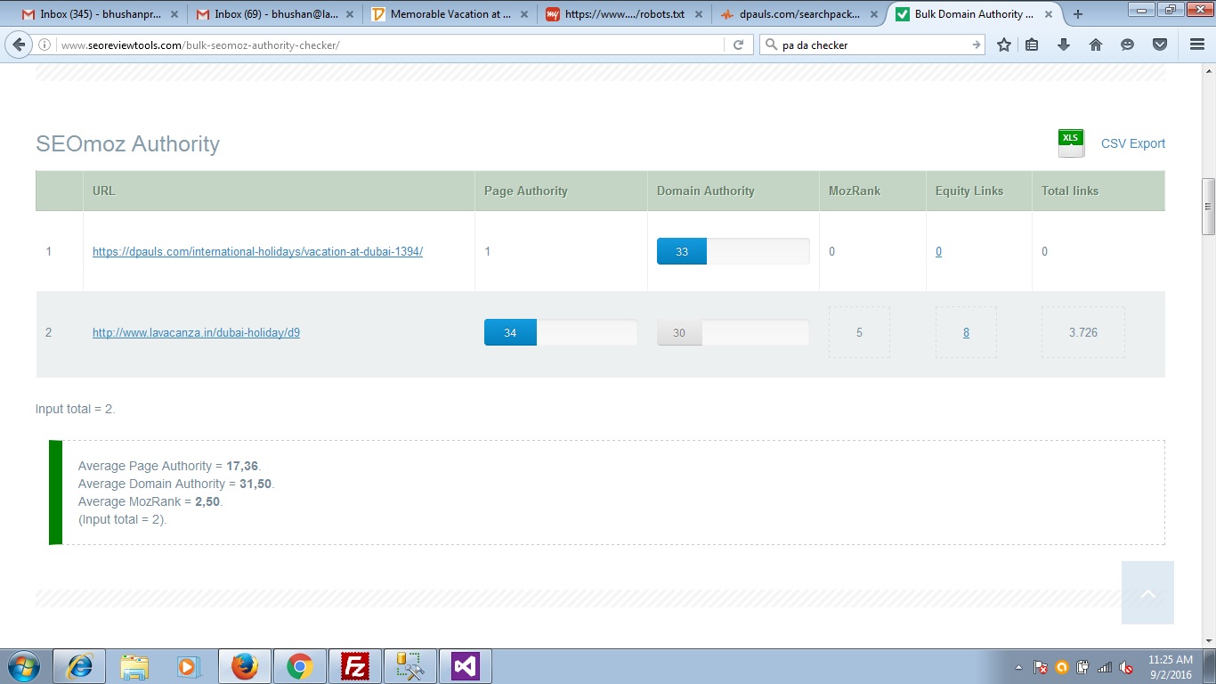The height and width of the screenshot is (684, 1216).
Task: Open the Firefox hamburger menu
Action: tap(1197, 45)
